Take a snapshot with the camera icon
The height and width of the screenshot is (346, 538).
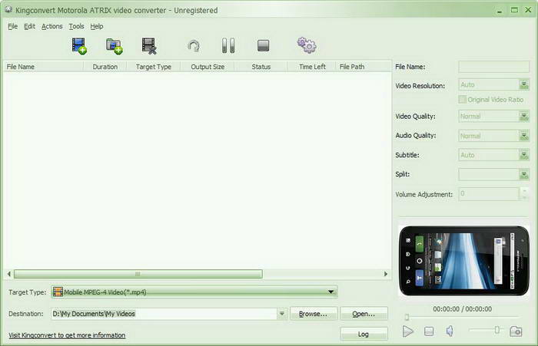point(516,331)
